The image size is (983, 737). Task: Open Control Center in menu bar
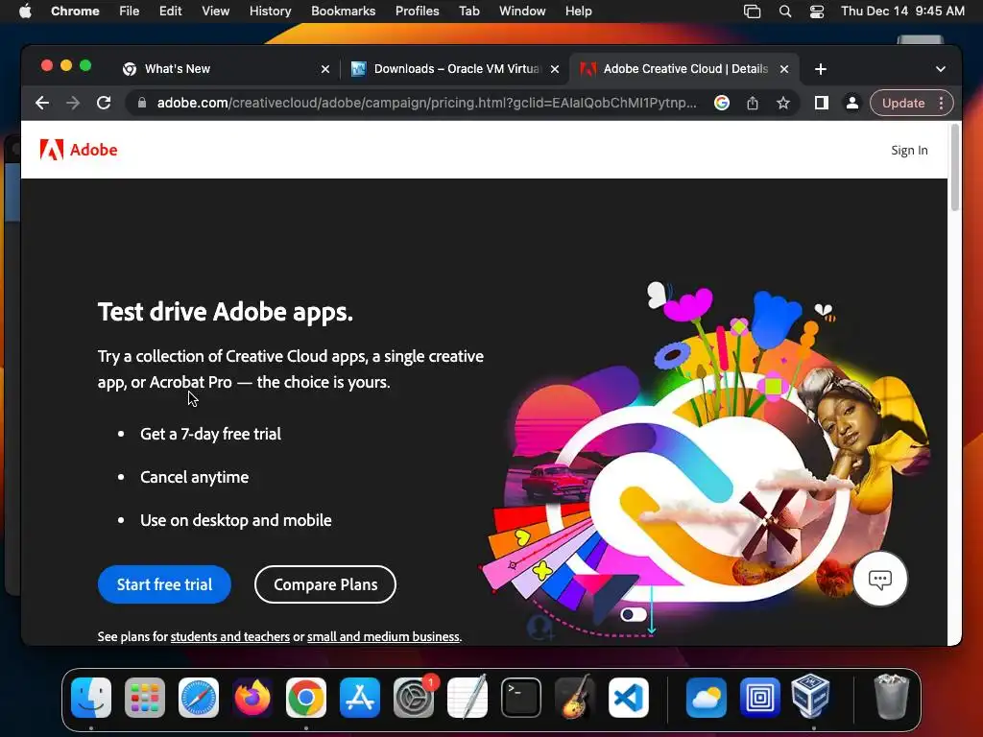point(817,12)
